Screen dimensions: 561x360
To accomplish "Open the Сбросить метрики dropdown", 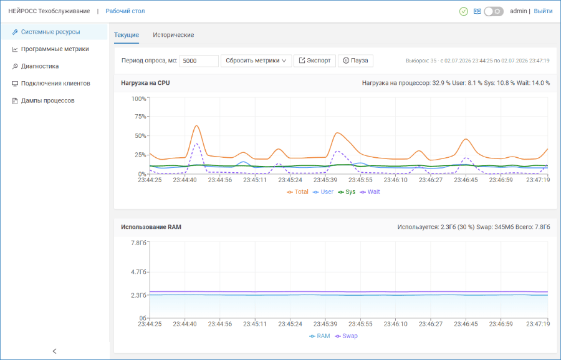I will pyautogui.click(x=256, y=61).
